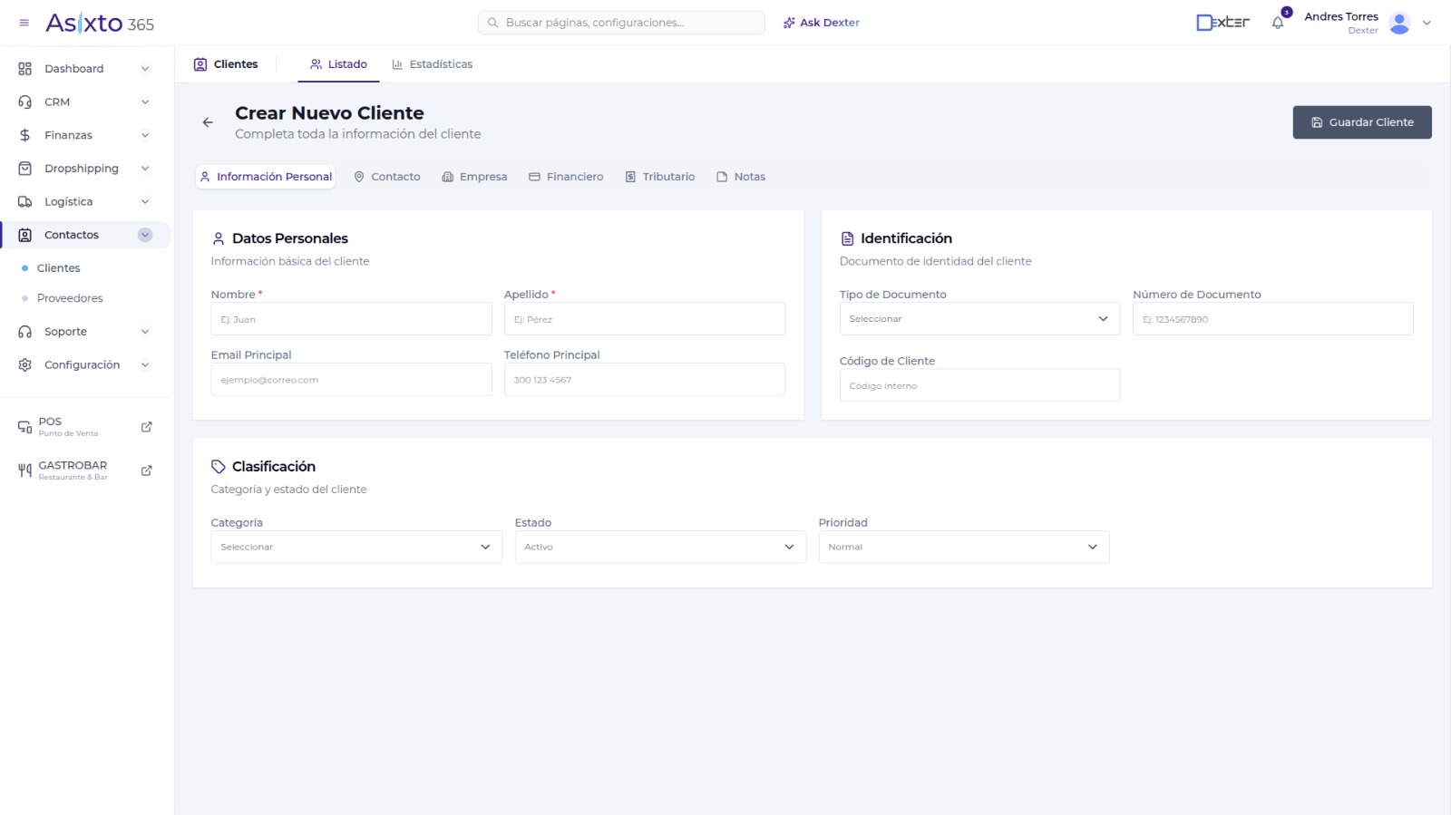The image size is (1451, 815).
Task: Switch to the Listado tab
Action: click(x=338, y=64)
